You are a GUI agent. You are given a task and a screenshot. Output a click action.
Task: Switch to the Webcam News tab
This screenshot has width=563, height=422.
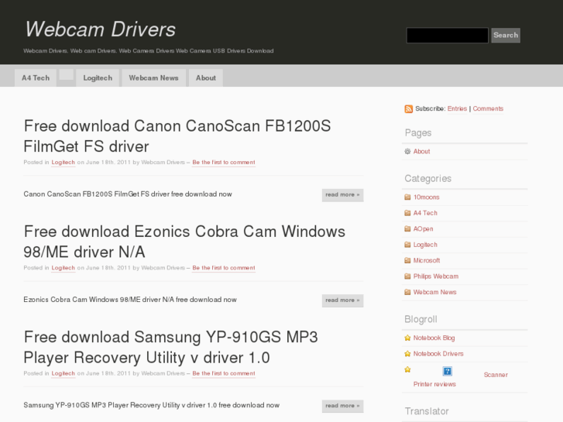click(153, 78)
